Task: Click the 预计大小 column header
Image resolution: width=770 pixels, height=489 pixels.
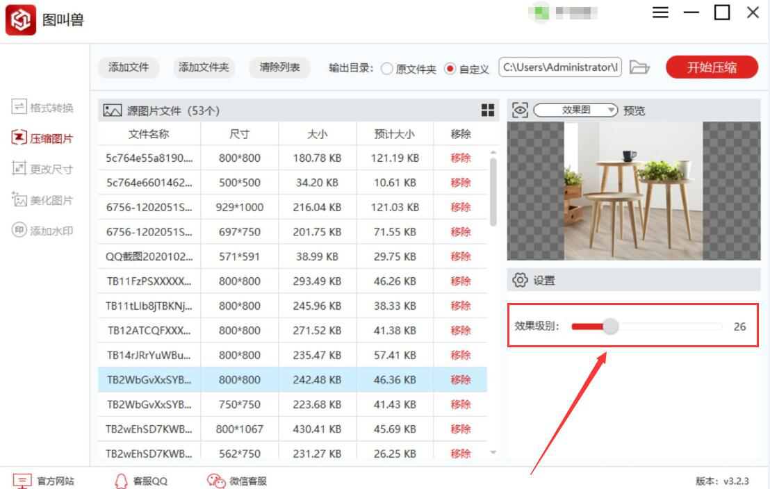Action: point(394,134)
